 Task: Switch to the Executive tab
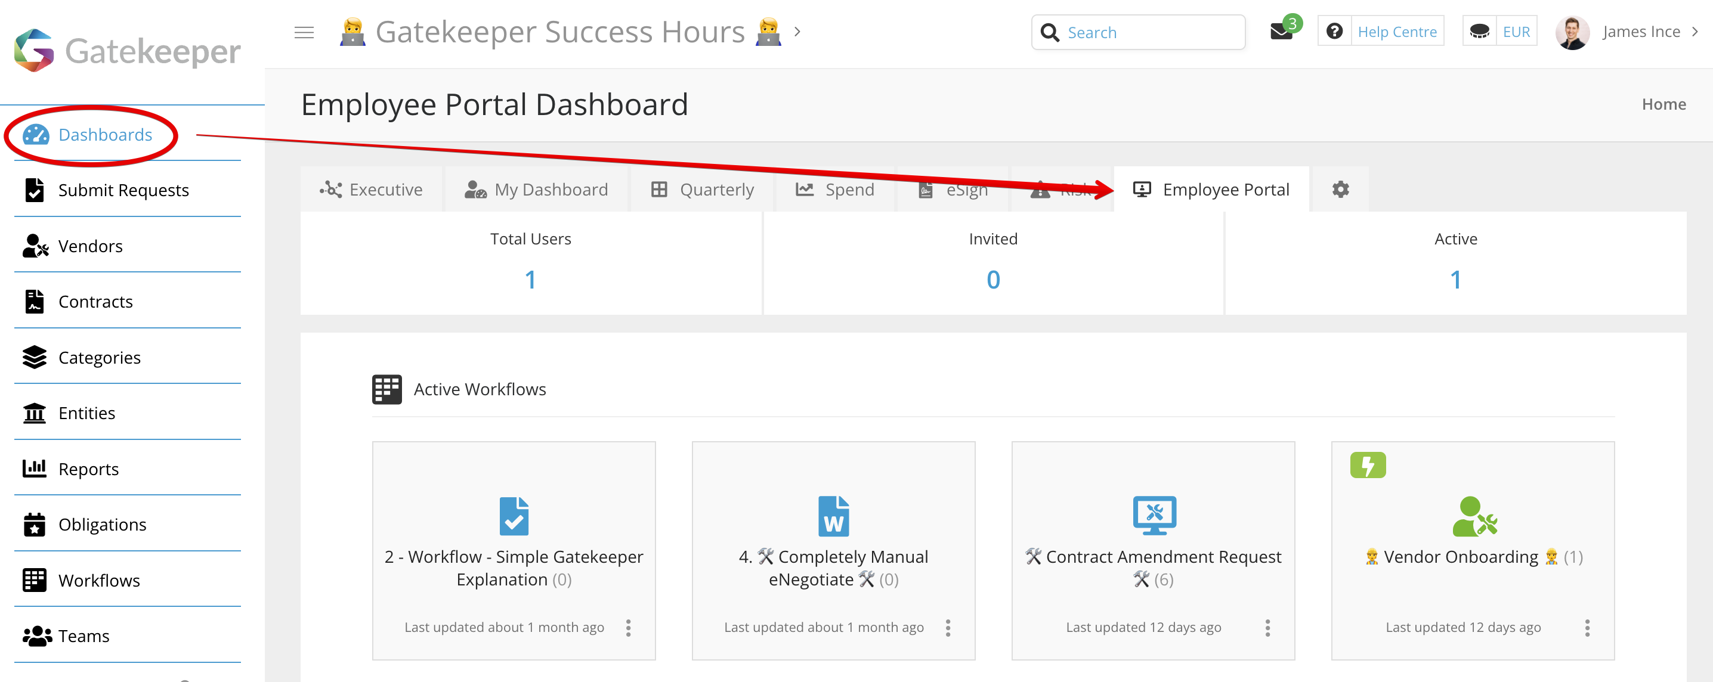click(370, 190)
